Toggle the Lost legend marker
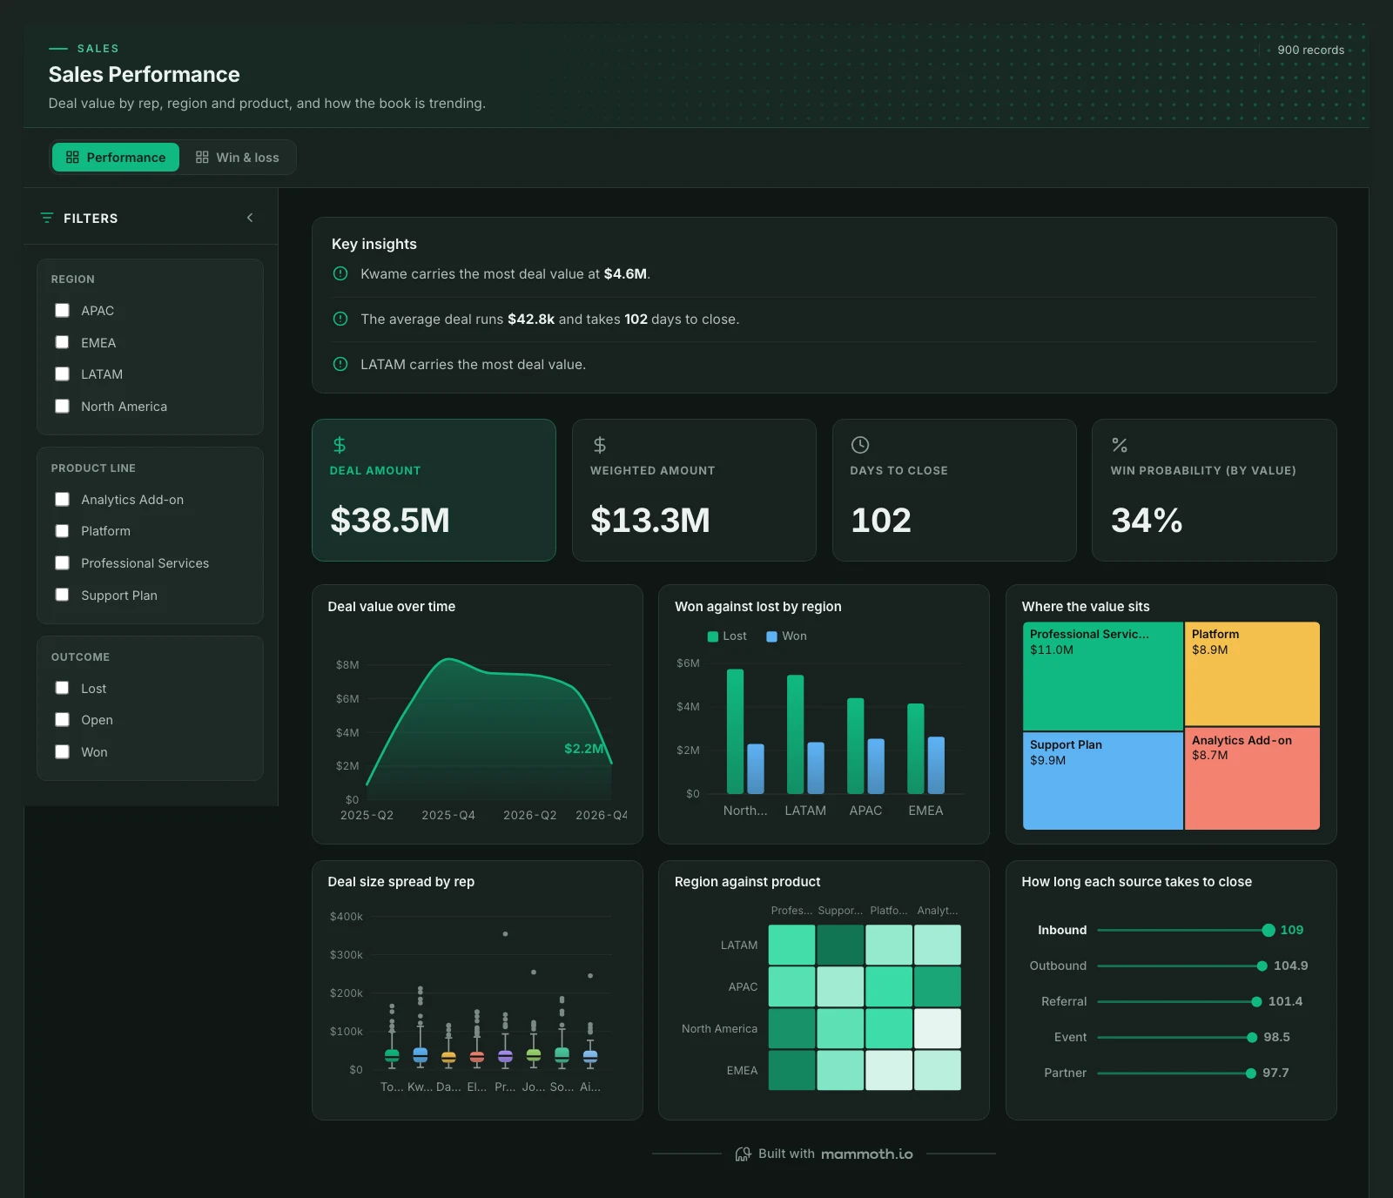This screenshot has width=1393, height=1198. tap(713, 636)
